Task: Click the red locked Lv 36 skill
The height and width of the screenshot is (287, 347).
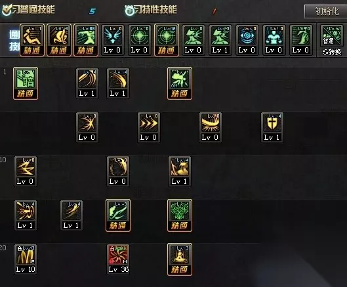Action: [118, 259]
